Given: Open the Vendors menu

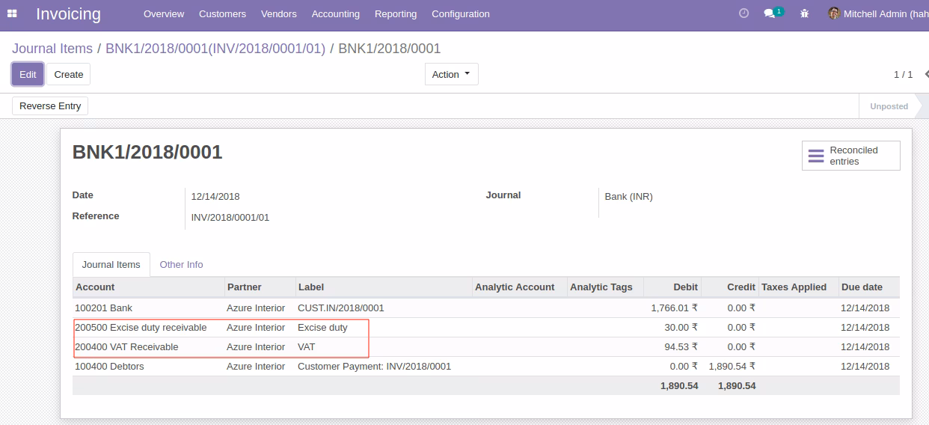Looking at the screenshot, I should click(279, 14).
